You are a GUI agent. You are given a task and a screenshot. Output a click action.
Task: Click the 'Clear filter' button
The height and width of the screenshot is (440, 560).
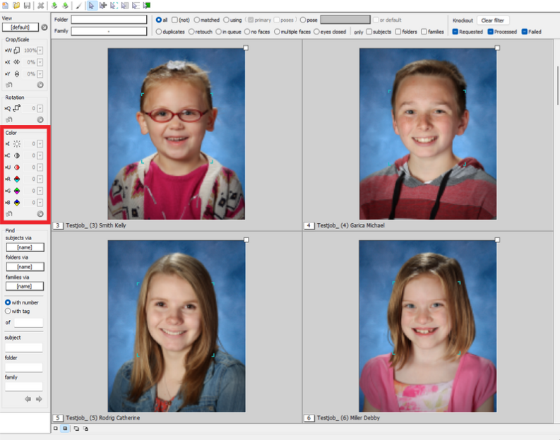493,20
